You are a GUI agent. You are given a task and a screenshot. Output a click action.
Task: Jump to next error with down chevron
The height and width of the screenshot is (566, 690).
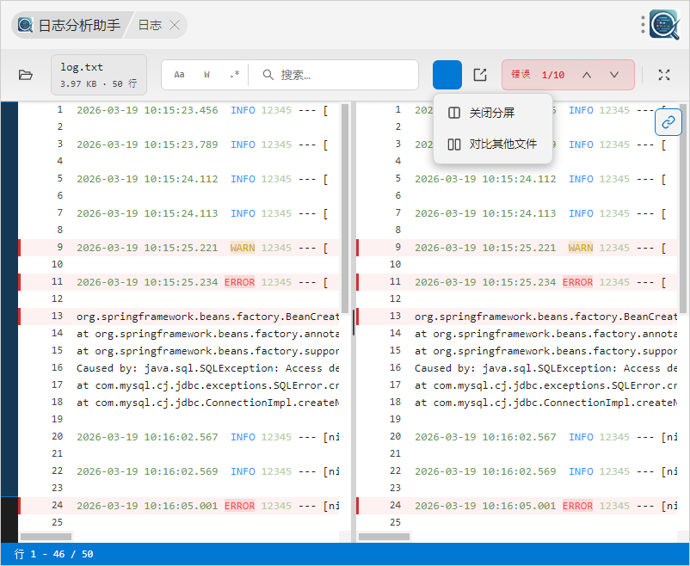614,75
